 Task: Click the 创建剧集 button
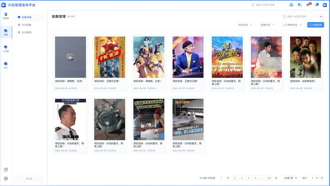point(315,25)
